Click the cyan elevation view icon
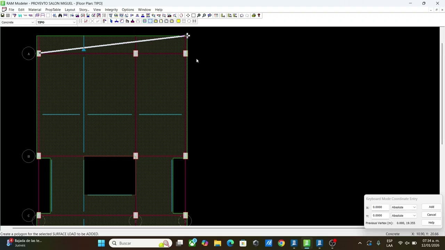This screenshot has height=250, width=445. click(x=20, y=15)
